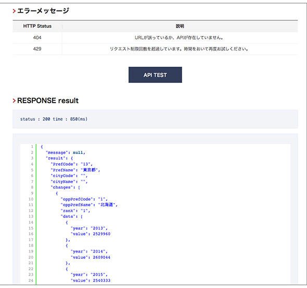Select the 429 status code cell
Image resolution: width=307 pixels, height=288 pixels.
(37, 49)
